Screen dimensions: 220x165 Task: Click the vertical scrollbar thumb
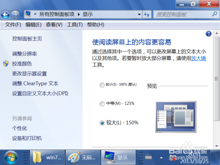click(216, 79)
